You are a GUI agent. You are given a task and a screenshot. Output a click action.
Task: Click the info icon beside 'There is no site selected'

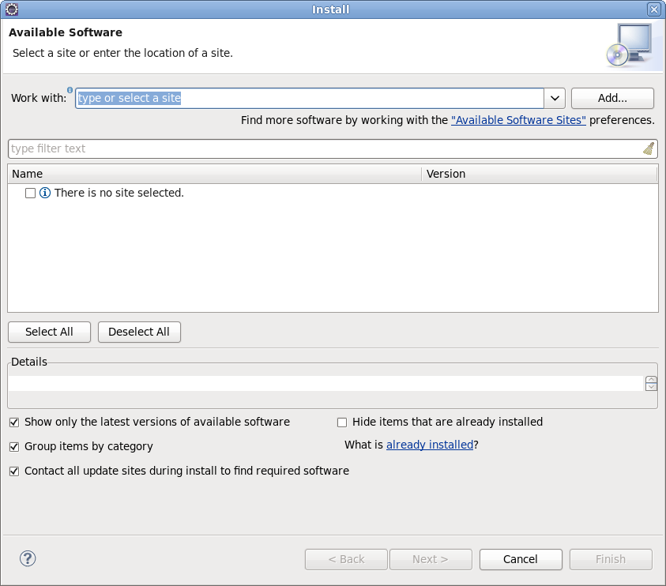(x=45, y=193)
